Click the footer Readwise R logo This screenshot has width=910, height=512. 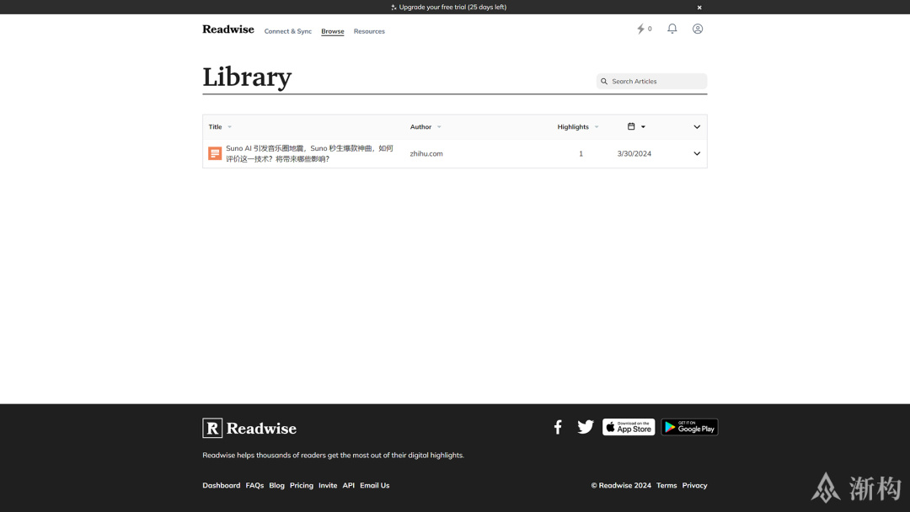point(212,428)
